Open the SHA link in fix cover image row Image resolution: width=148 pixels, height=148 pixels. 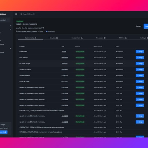pyautogui.click(x=64, y=64)
